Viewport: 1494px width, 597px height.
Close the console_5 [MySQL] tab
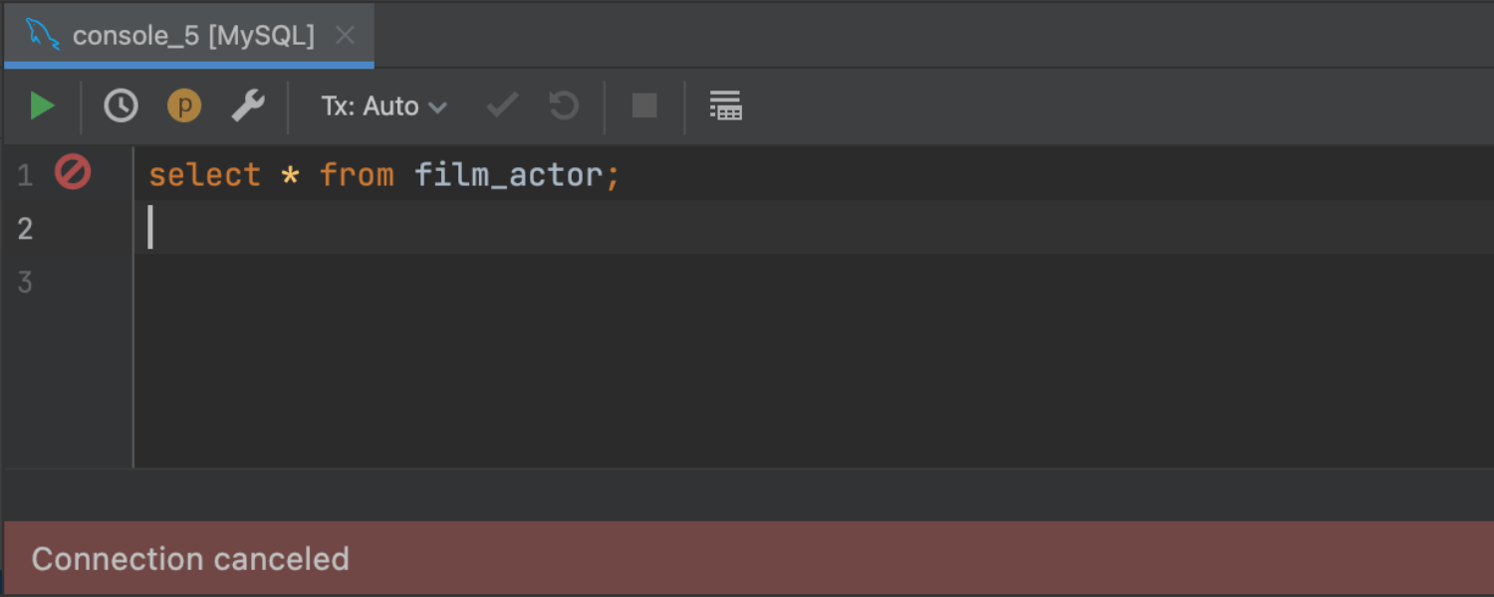coord(345,37)
